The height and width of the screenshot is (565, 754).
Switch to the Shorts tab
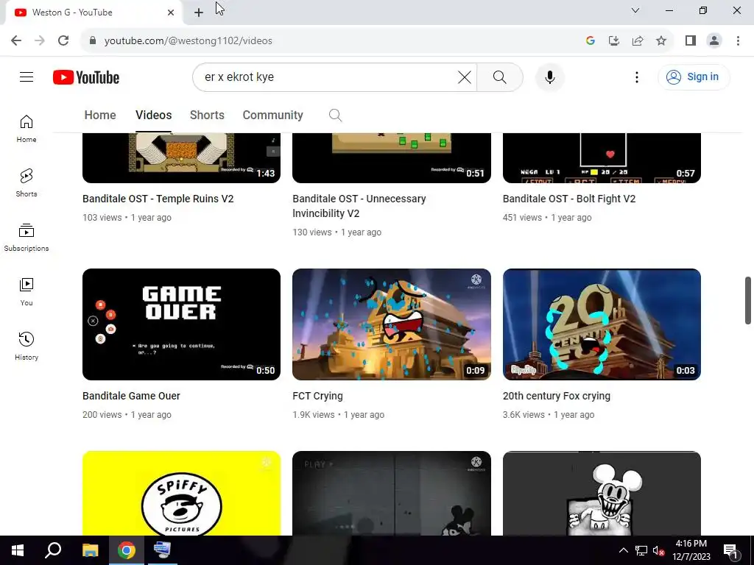coord(207,116)
